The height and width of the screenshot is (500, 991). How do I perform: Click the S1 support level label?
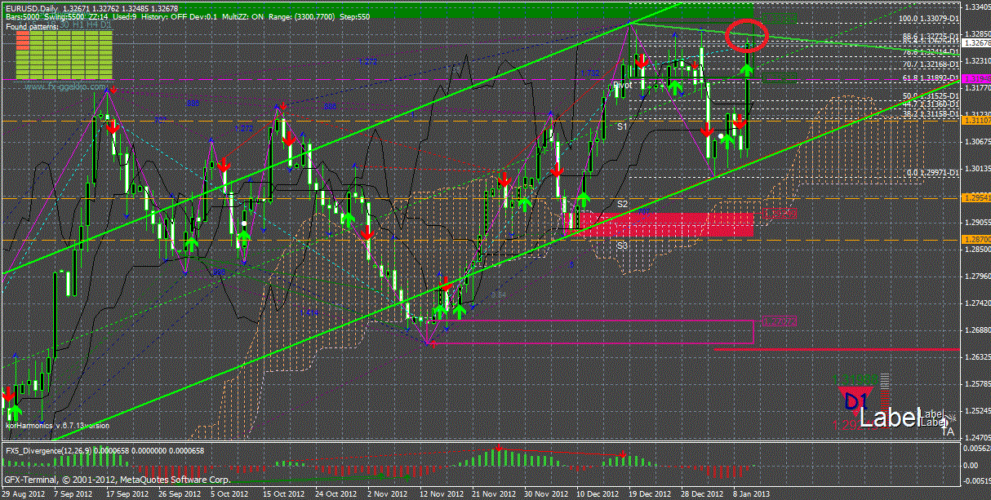(x=621, y=126)
